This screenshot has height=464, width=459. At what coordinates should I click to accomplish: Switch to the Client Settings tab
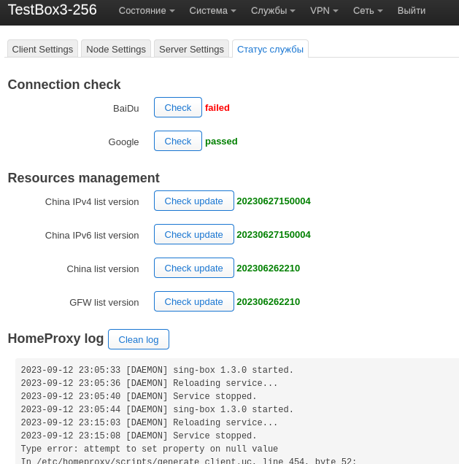pos(43,49)
